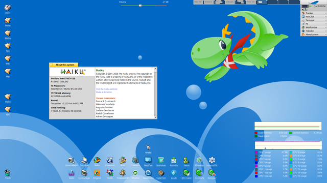
Task: Follow the Make a donation link
Action: click(104, 92)
